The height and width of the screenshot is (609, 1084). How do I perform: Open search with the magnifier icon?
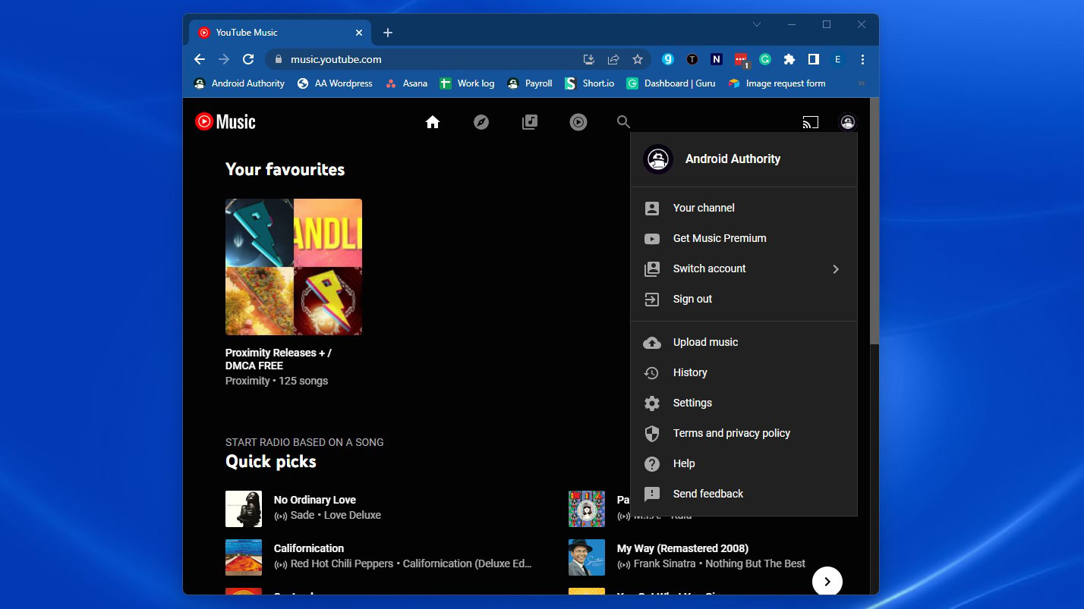623,122
